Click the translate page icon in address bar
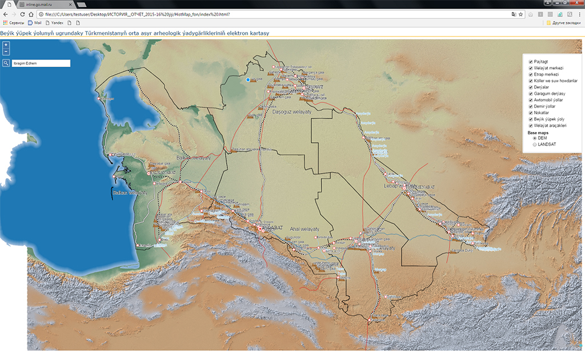Image resolution: width=585 pixels, height=353 pixels. tap(513, 14)
